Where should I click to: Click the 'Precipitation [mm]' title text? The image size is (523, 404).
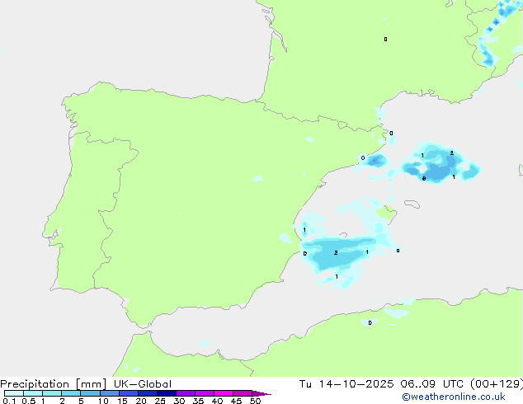(54, 384)
